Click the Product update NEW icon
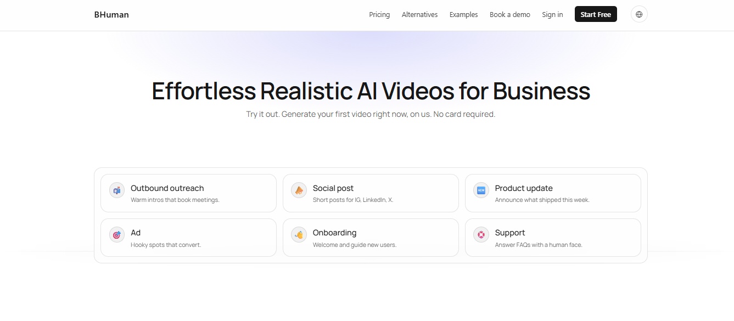The height and width of the screenshot is (321, 734). (x=481, y=190)
